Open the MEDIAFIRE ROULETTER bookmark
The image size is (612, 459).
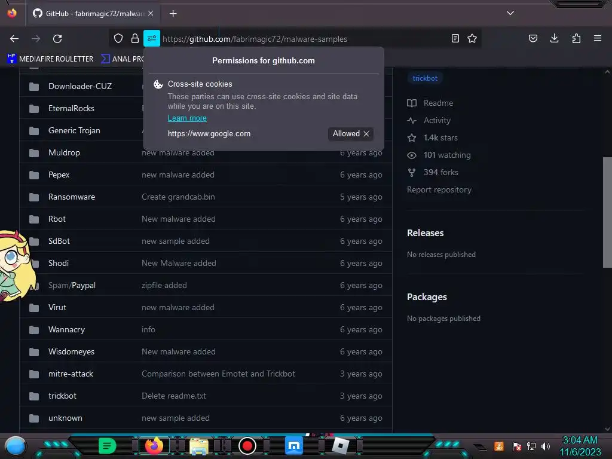pos(50,59)
